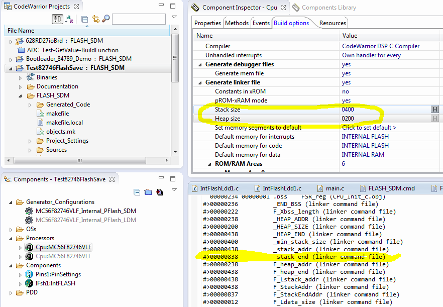Sort projects alphabetically with the a-z icon
This screenshot has width=443, height=307.
coord(69,19)
